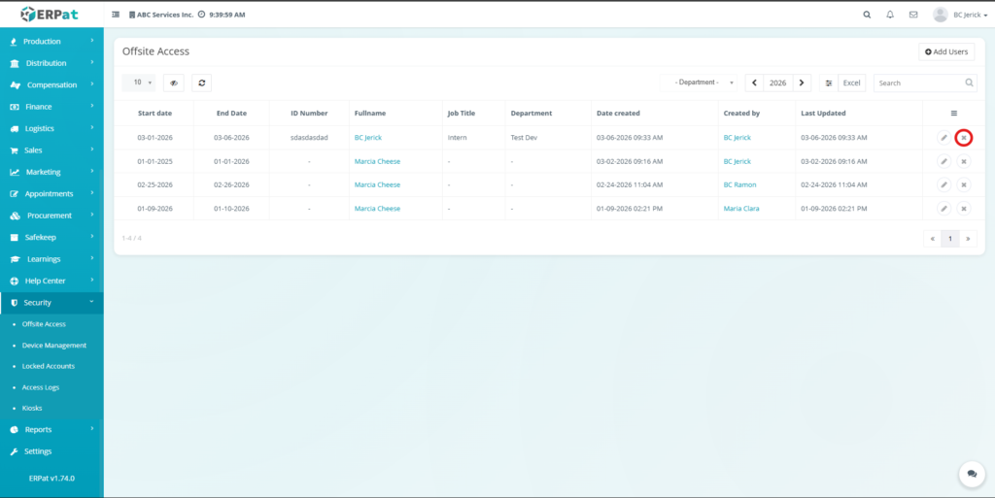
Task: Click the top bar search magnifier icon
Action: 867,15
